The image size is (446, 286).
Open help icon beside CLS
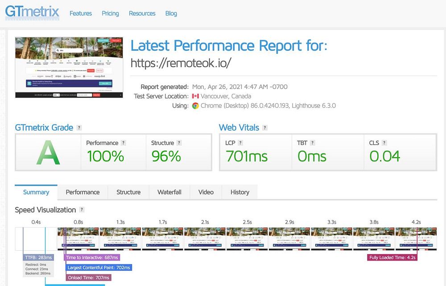pos(384,143)
